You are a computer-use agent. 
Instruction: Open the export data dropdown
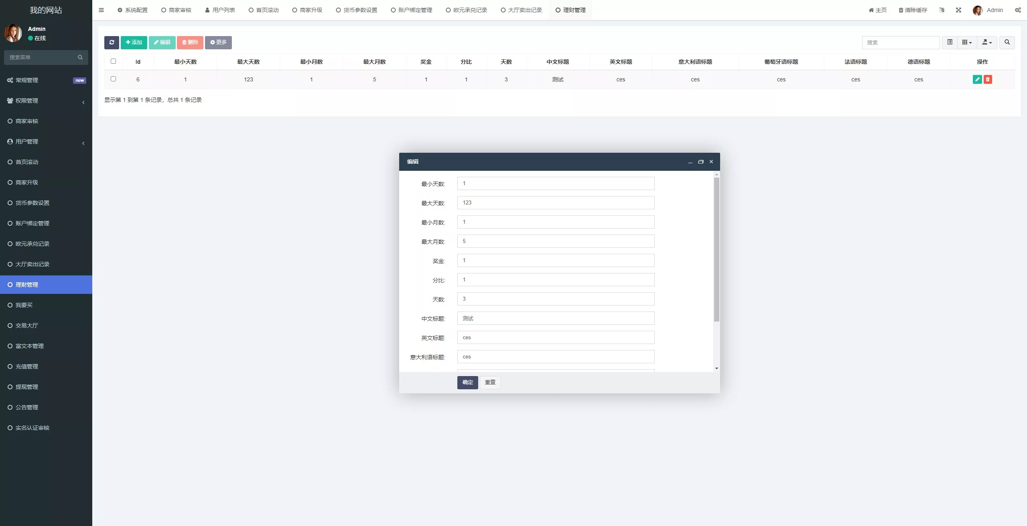(987, 42)
